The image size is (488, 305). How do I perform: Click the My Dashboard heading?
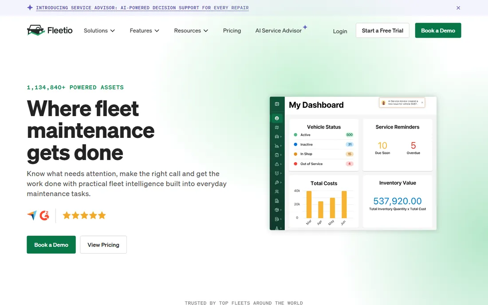tap(316, 105)
